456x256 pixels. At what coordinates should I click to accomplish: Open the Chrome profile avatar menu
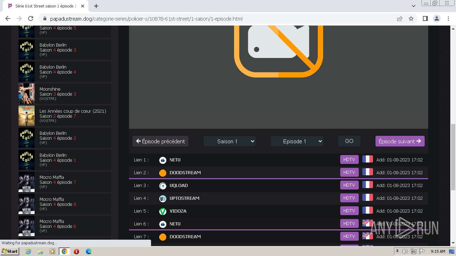coord(437,18)
